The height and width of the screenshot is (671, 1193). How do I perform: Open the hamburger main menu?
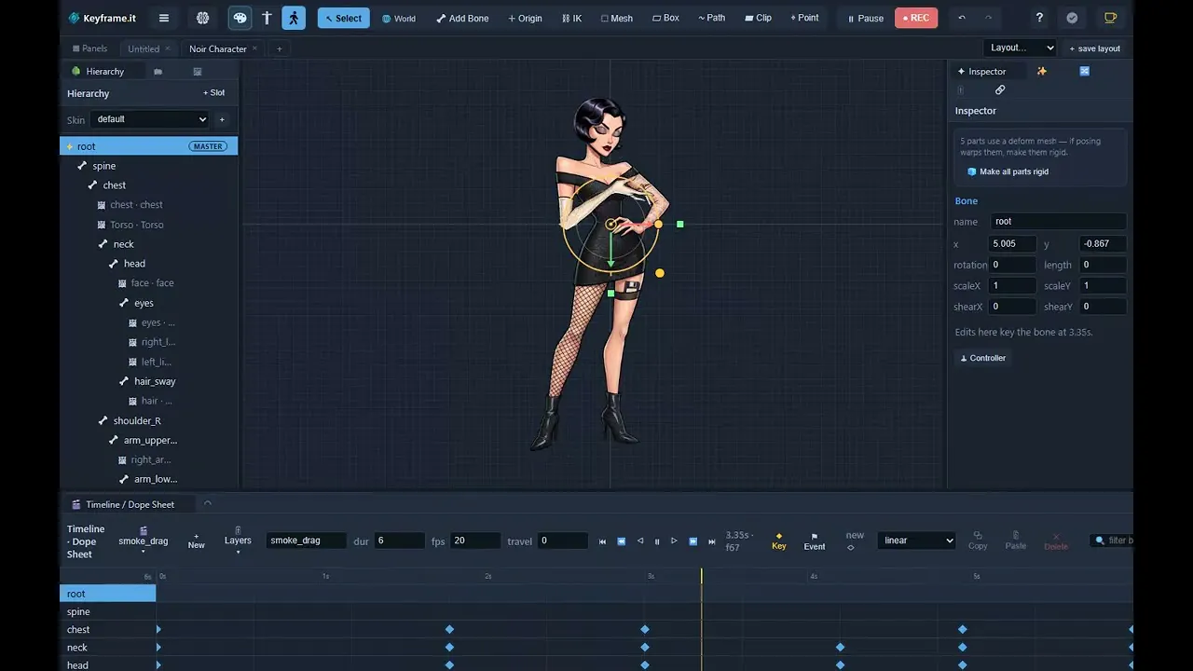[x=164, y=18]
